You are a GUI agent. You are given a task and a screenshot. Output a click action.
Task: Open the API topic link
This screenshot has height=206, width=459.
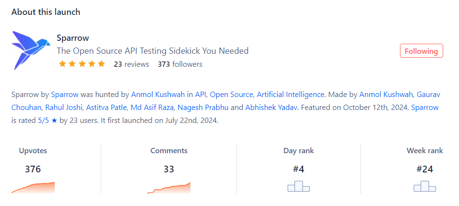tap(200, 95)
